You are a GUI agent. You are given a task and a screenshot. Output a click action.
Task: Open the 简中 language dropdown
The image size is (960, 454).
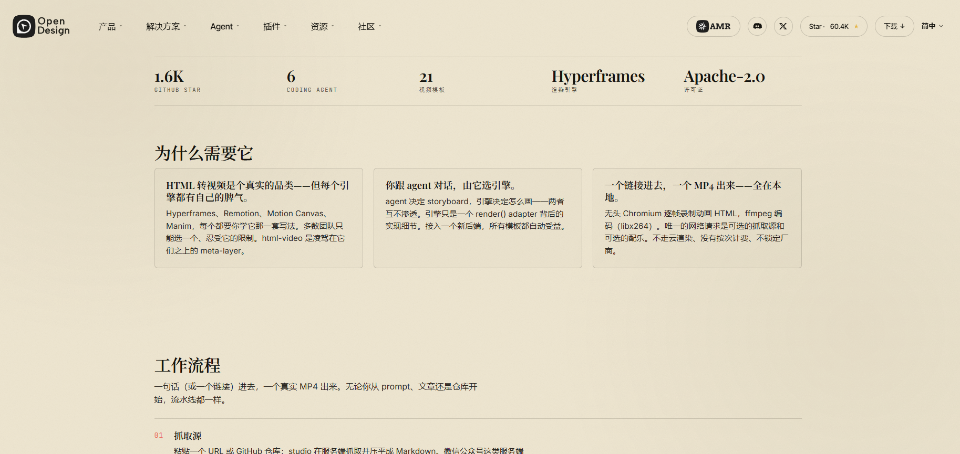[x=932, y=26]
